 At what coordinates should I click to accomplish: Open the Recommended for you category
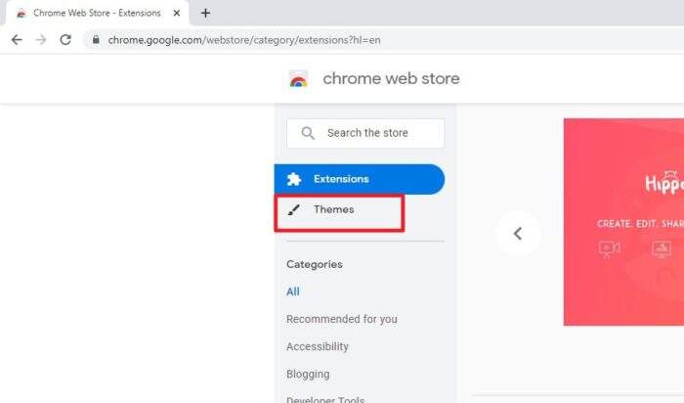pyautogui.click(x=342, y=319)
